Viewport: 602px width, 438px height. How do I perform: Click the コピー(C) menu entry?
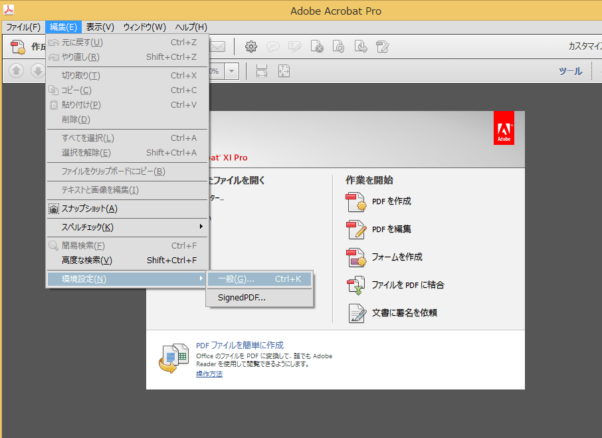(x=127, y=90)
